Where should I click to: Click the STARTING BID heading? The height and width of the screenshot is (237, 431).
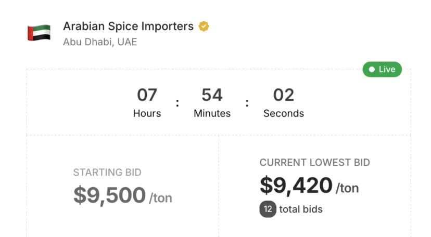[x=107, y=173]
